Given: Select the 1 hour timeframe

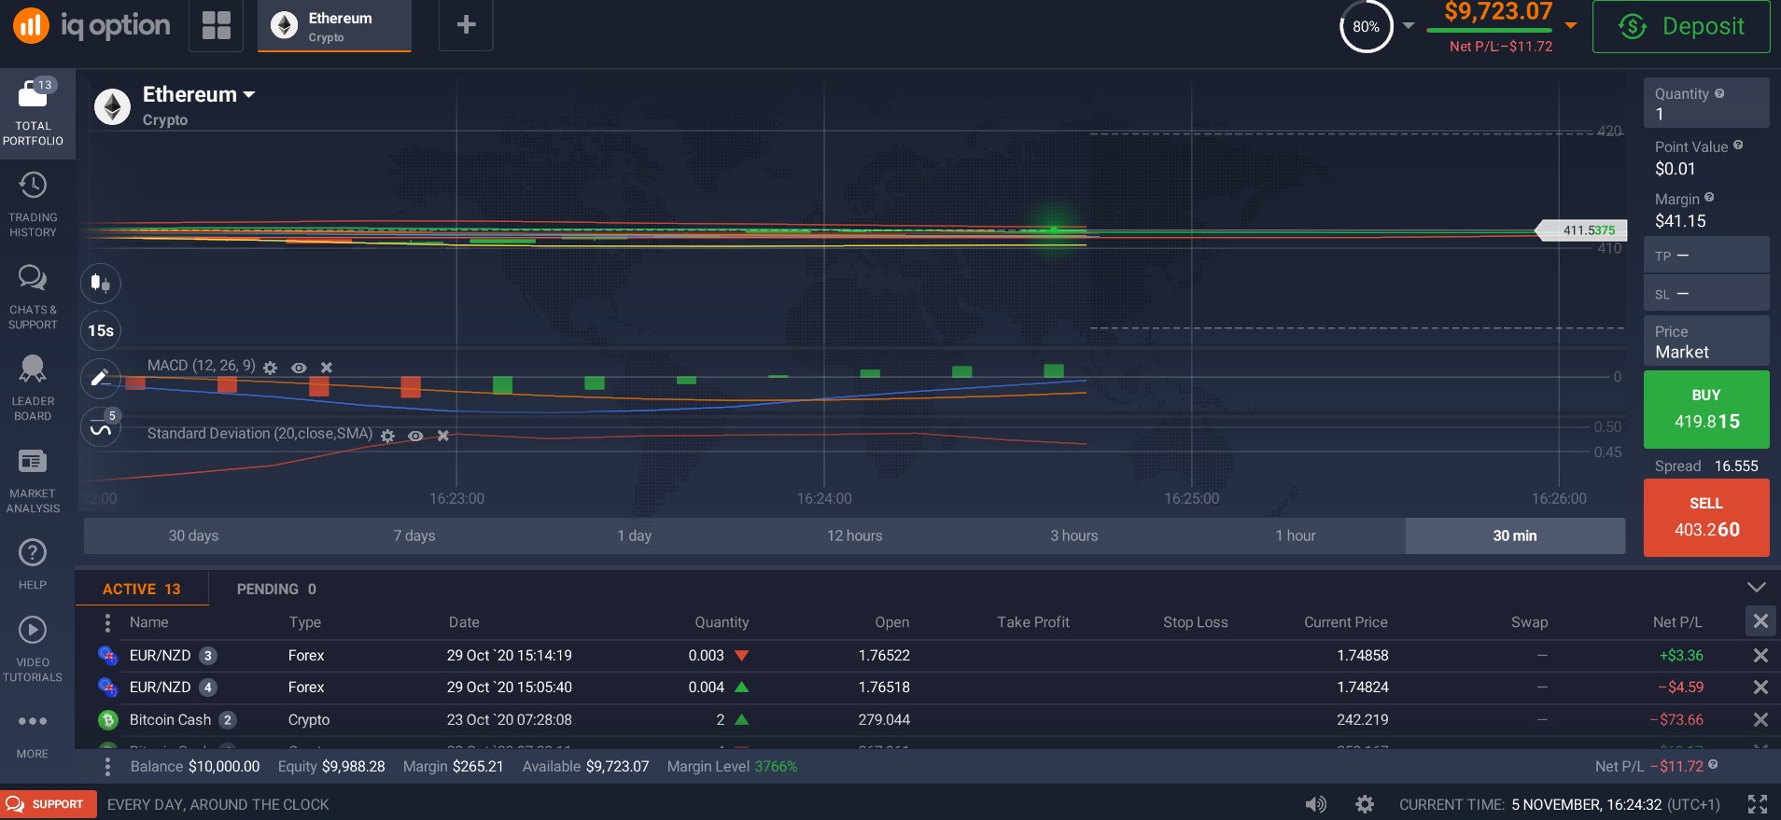Looking at the screenshot, I should click(1295, 535).
